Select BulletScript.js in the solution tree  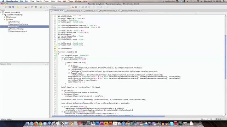tap(15, 22)
